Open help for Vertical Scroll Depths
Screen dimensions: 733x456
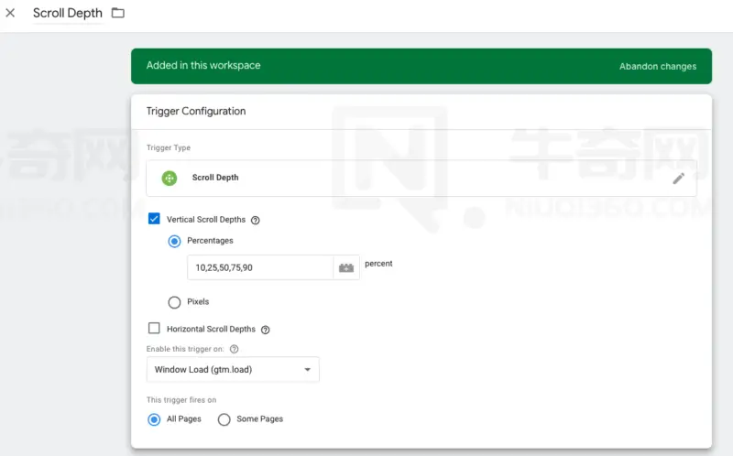256,220
